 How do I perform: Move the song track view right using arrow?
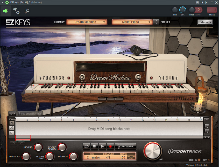[x=208, y=137]
